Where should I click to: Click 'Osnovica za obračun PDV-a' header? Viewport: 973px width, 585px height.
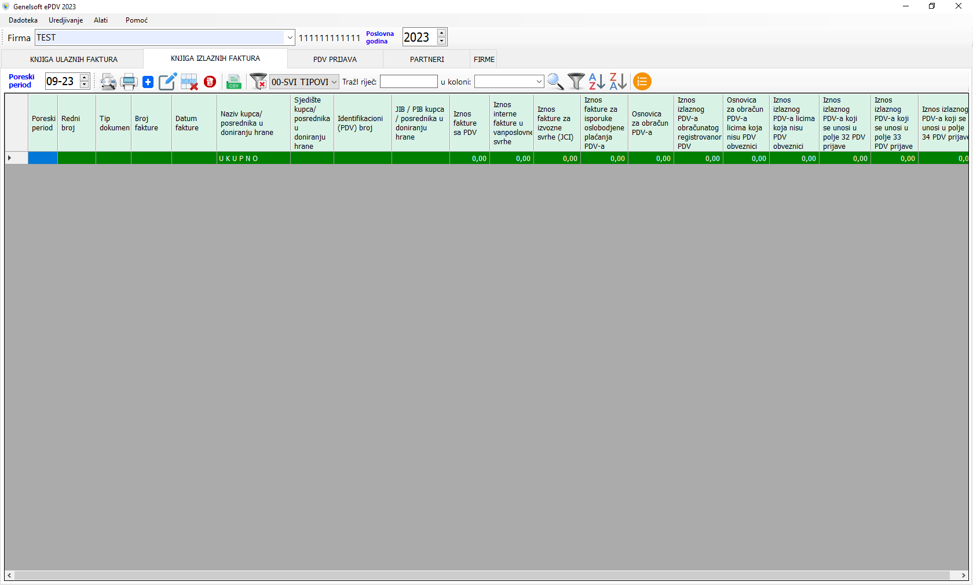point(651,123)
